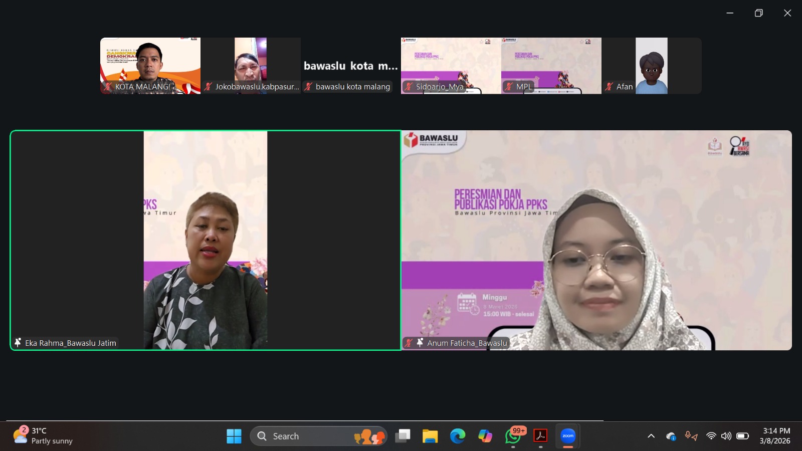This screenshot has height=451, width=802.
Task: Select the bawaslu kota malang participant tile
Action: coord(351,66)
